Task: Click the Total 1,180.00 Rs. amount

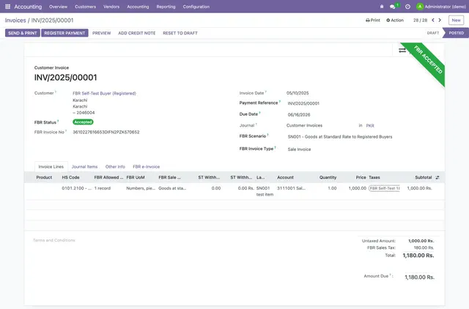Action: pyautogui.click(x=418, y=256)
